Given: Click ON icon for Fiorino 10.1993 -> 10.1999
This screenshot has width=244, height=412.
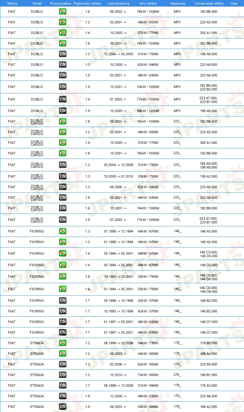Looking at the screenshot, I should [x=63, y=311].
